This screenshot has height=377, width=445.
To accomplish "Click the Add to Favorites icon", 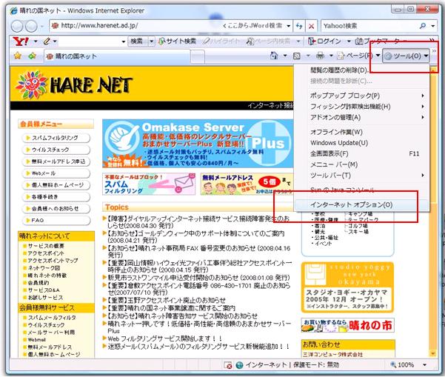I will pos(32,56).
